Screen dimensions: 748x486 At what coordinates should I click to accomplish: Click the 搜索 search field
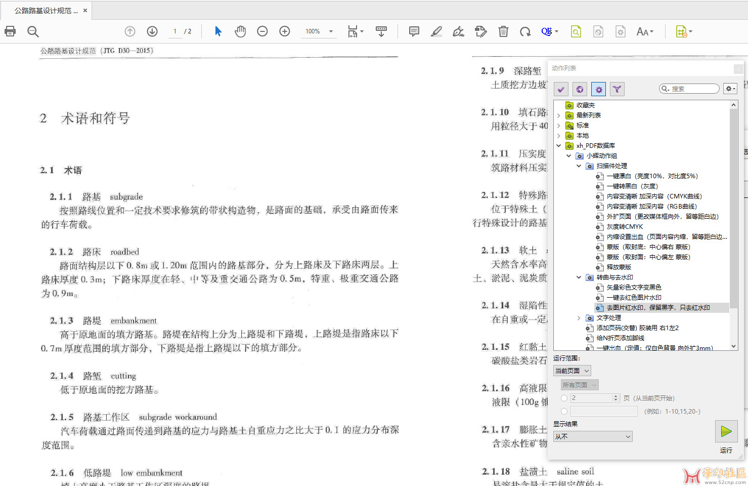[x=689, y=89]
